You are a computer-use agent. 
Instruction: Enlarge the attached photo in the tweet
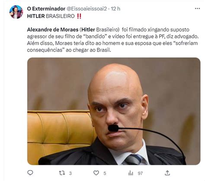click(114, 111)
